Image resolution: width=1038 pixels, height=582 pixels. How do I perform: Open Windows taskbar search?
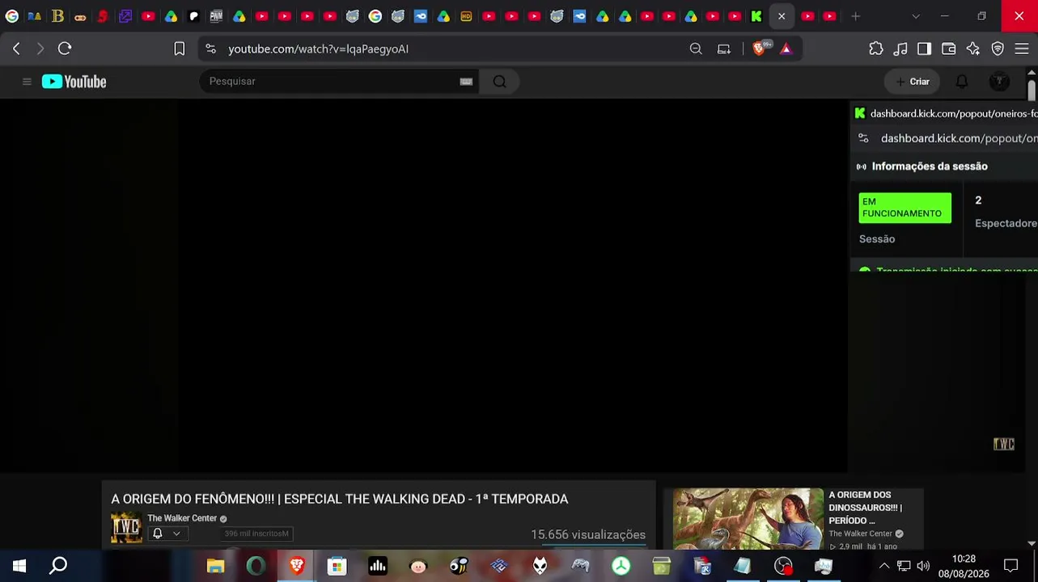[x=58, y=566]
